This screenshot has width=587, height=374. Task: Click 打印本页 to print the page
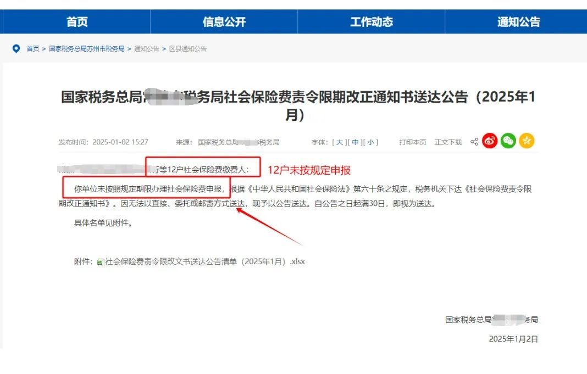(412, 142)
